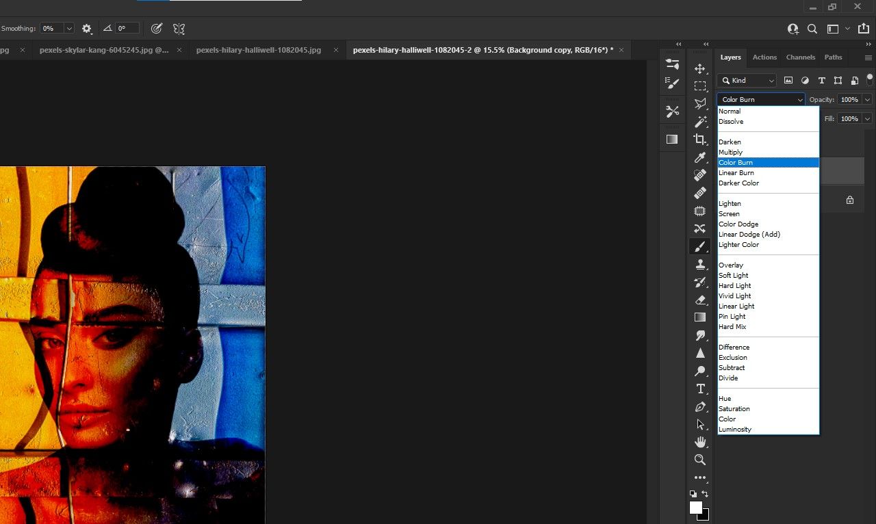Select the Crop tool
Image resolution: width=876 pixels, height=524 pixels.
[x=700, y=140]
